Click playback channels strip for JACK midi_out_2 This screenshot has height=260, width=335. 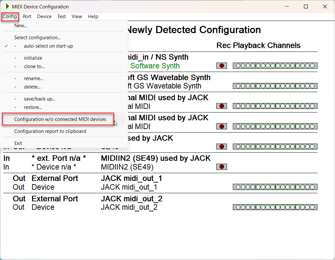pyautogui.click(x=275, y=207)
